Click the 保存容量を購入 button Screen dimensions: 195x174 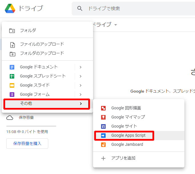(x=27, y=144)
